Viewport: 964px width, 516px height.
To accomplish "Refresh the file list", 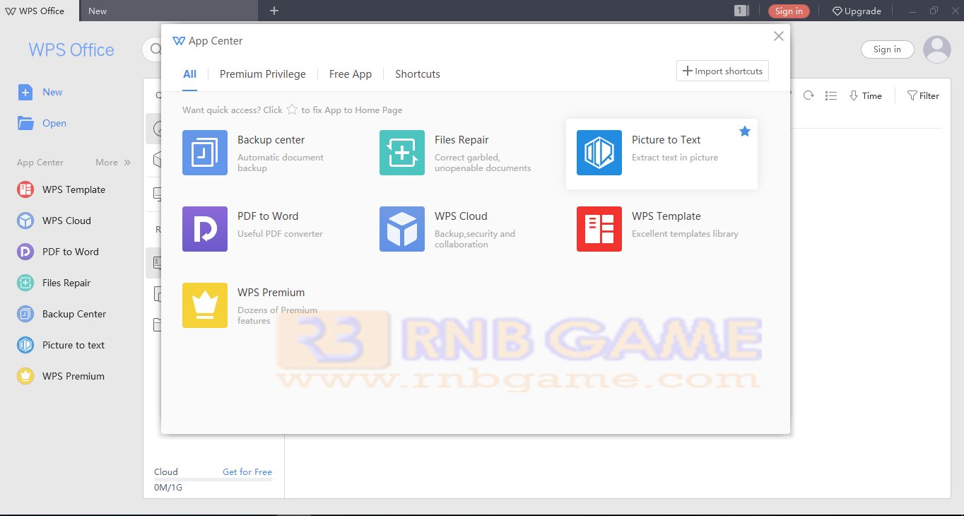I will coord(809,95).
